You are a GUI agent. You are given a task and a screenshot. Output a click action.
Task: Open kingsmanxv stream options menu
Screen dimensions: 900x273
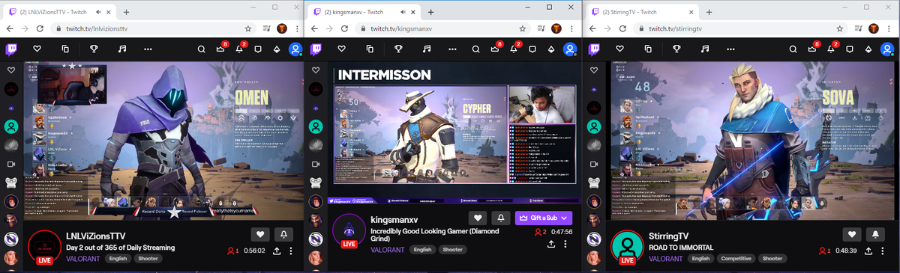tap(565, 245)
